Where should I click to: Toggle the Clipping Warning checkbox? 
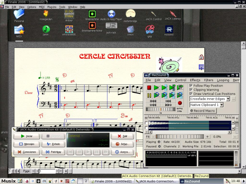point(191,90)
